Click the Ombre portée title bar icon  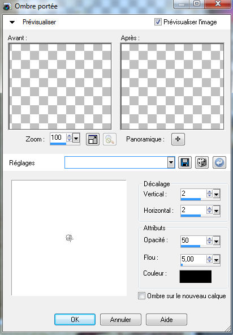7,6
